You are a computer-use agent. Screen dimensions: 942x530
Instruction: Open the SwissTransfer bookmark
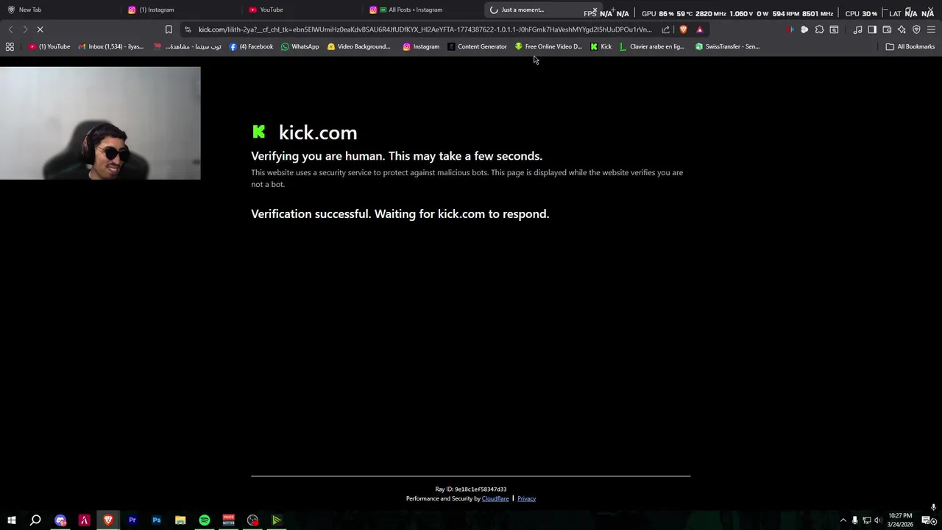click(x=727, y=46)
